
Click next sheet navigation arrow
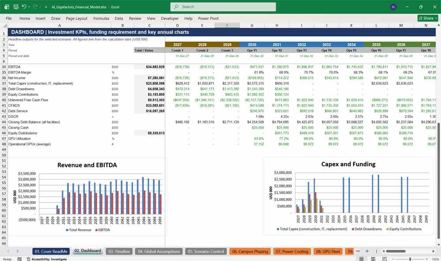click(x=18, y=251)
